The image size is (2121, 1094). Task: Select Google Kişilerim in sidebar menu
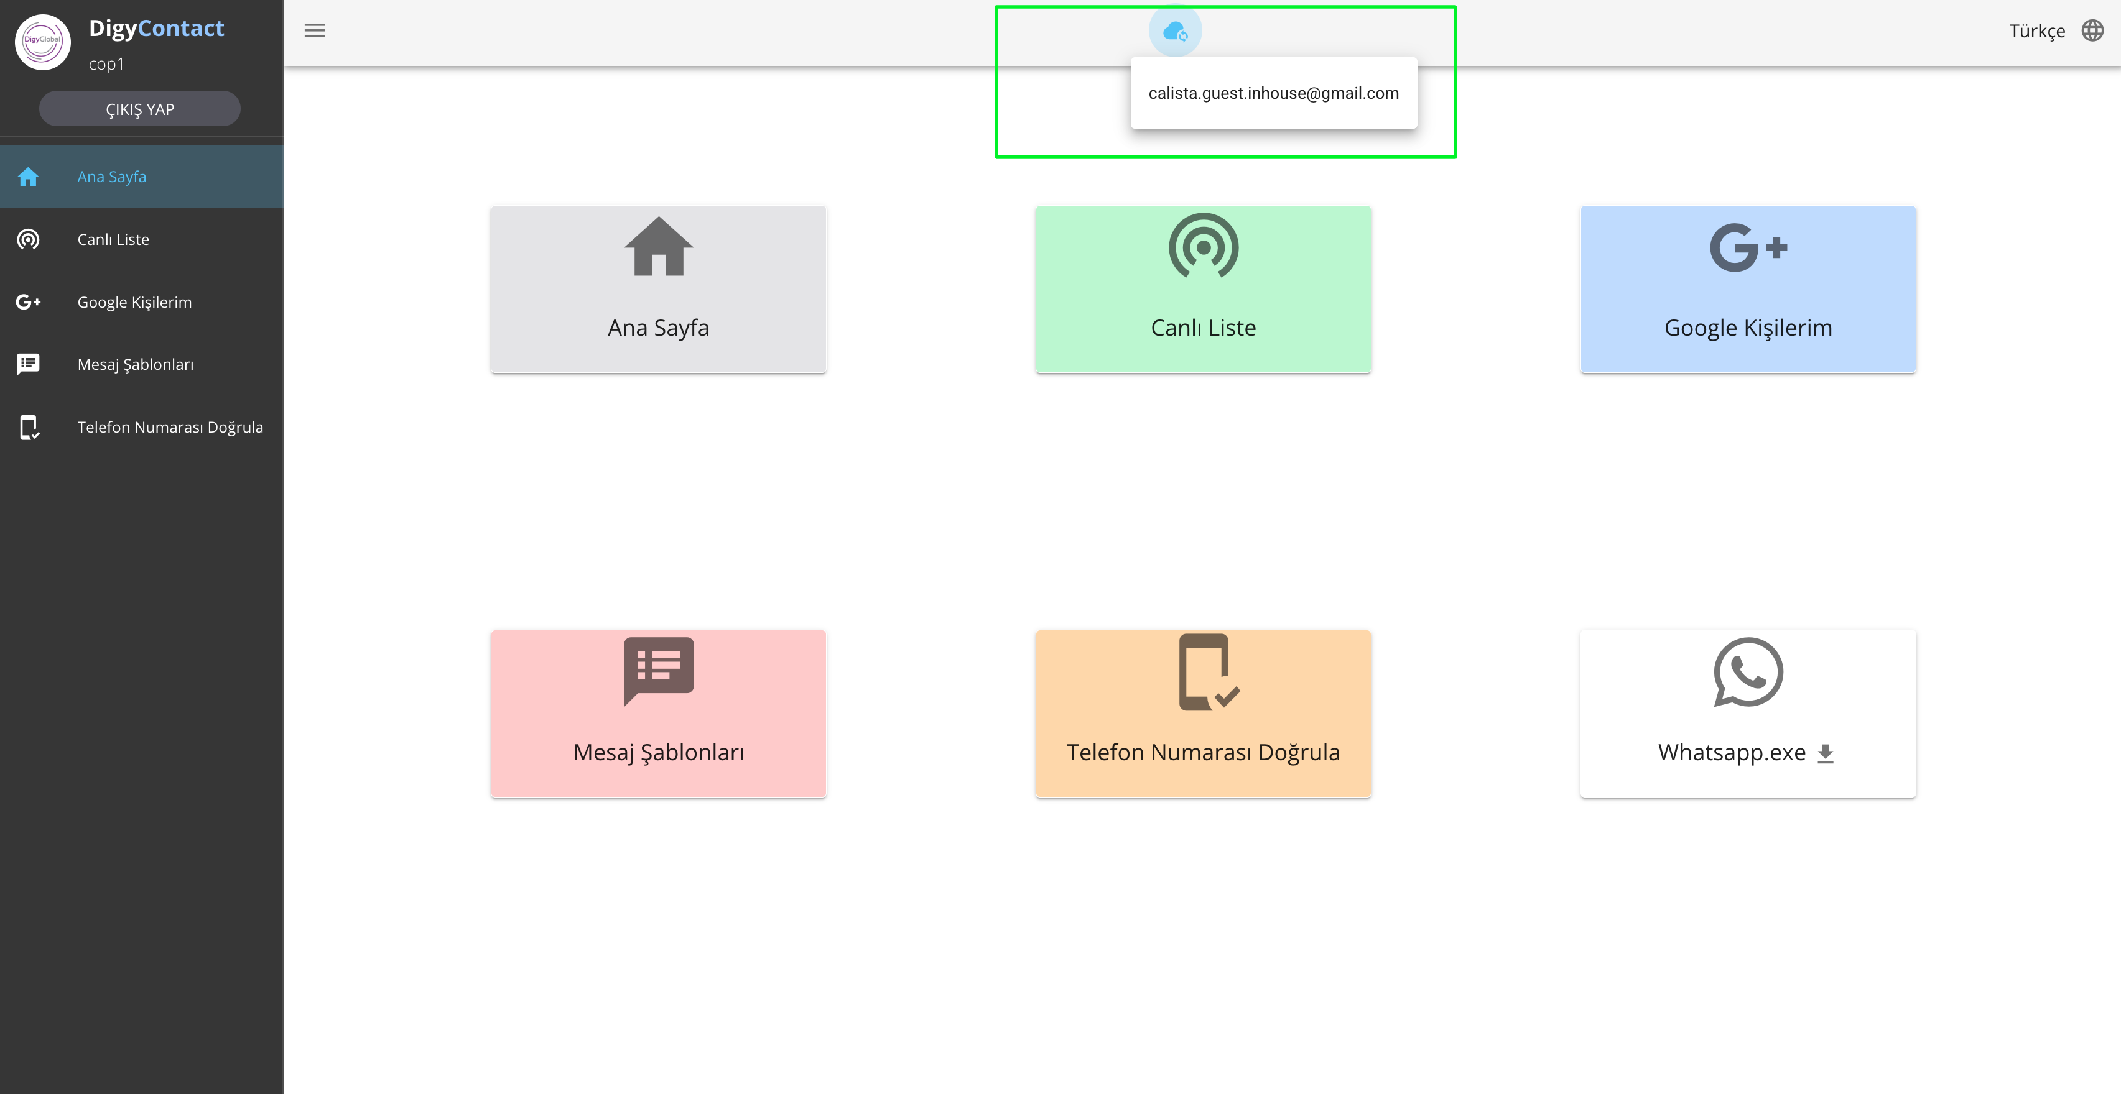click(134, 302)
